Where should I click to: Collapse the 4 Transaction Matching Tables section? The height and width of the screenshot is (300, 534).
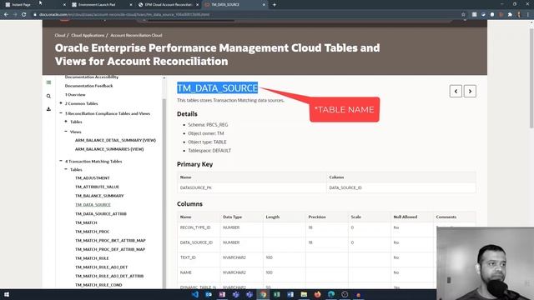point(61,161)
